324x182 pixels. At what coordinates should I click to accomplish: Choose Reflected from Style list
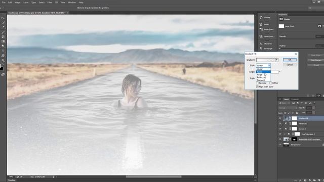click(x=263, y=77)
